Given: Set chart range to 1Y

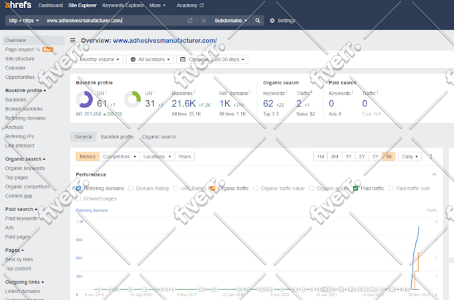Looking at the screenshot, I should [349, 156].
